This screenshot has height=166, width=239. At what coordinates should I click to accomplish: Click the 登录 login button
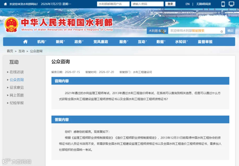point(170,4)
